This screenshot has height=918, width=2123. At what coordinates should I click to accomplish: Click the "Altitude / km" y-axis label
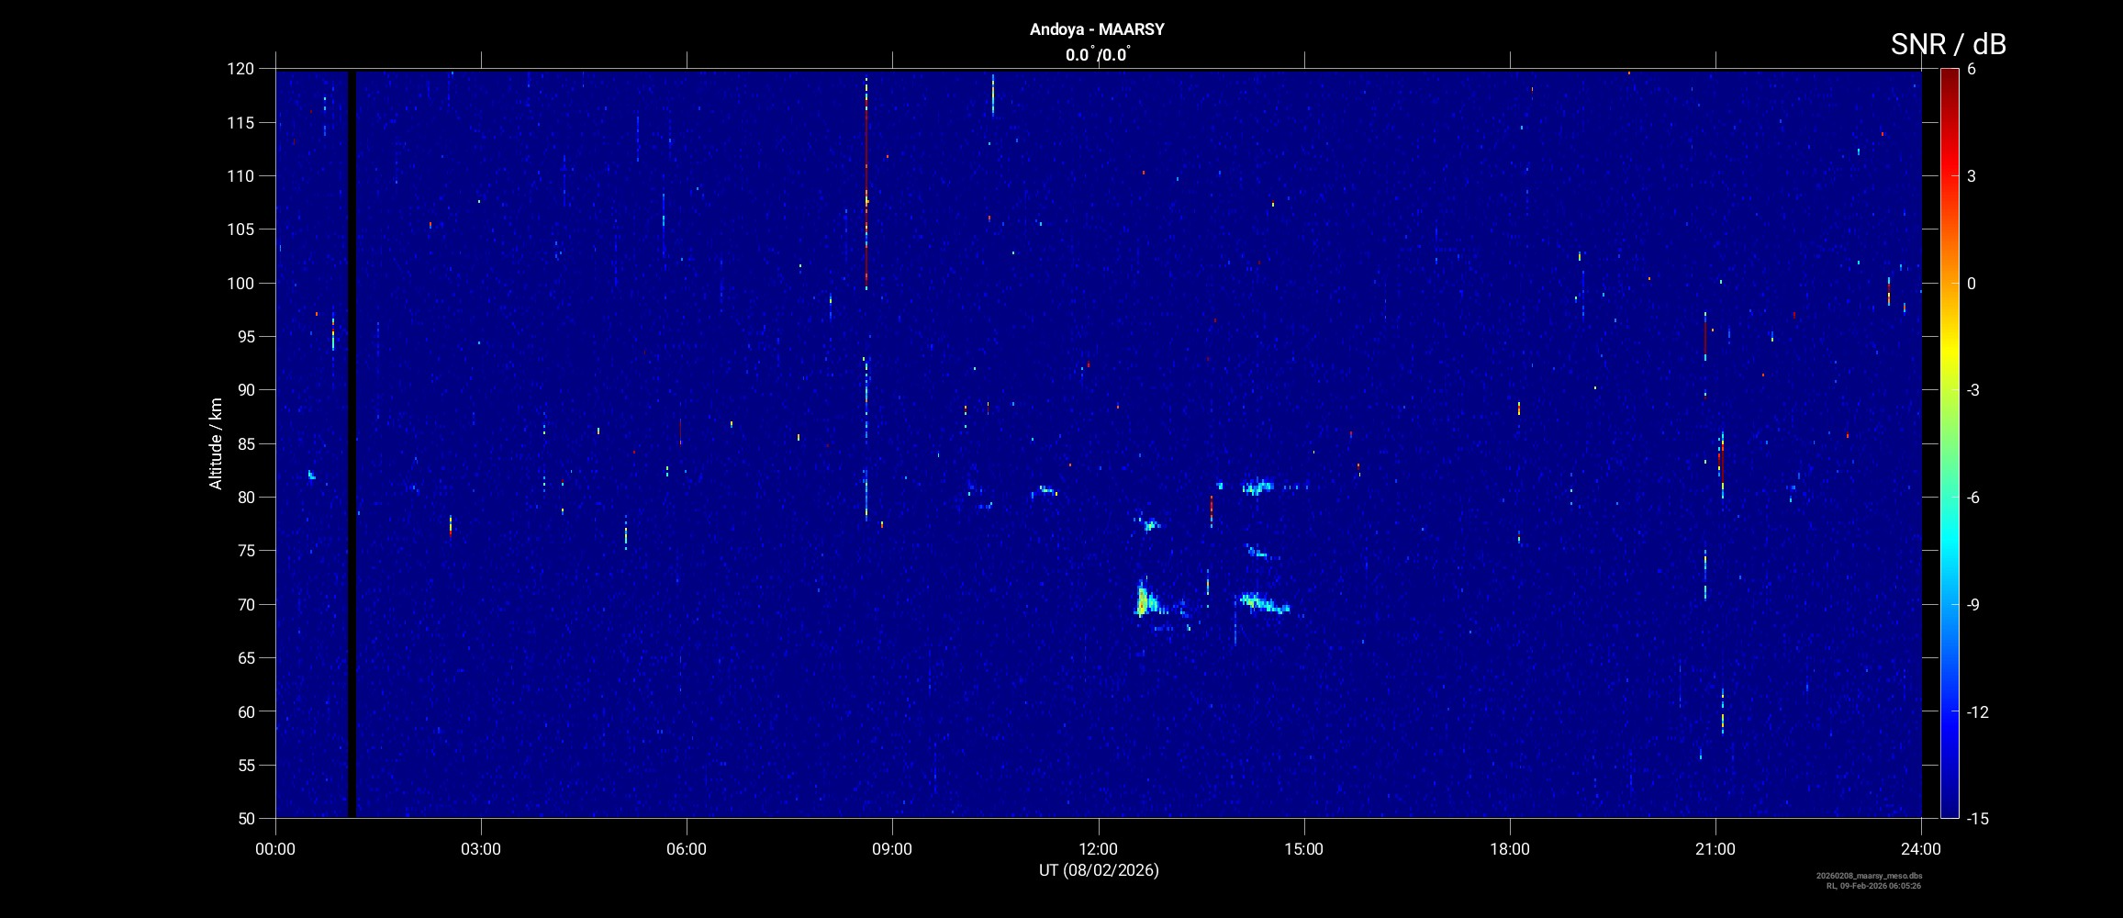click(x=216, y=443)
